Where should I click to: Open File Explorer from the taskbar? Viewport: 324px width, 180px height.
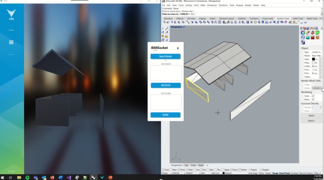[x=19, y=178]
